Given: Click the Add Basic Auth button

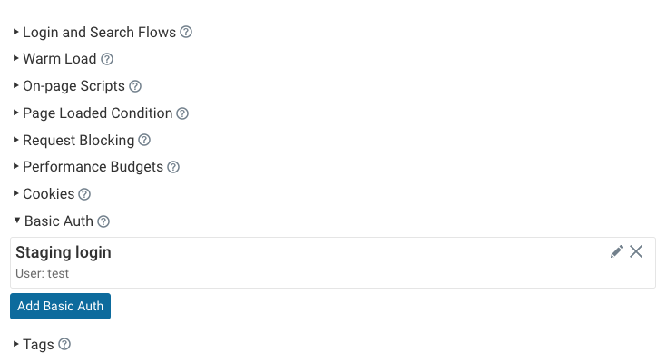Looking at the screenshot, I should point(60,306).
